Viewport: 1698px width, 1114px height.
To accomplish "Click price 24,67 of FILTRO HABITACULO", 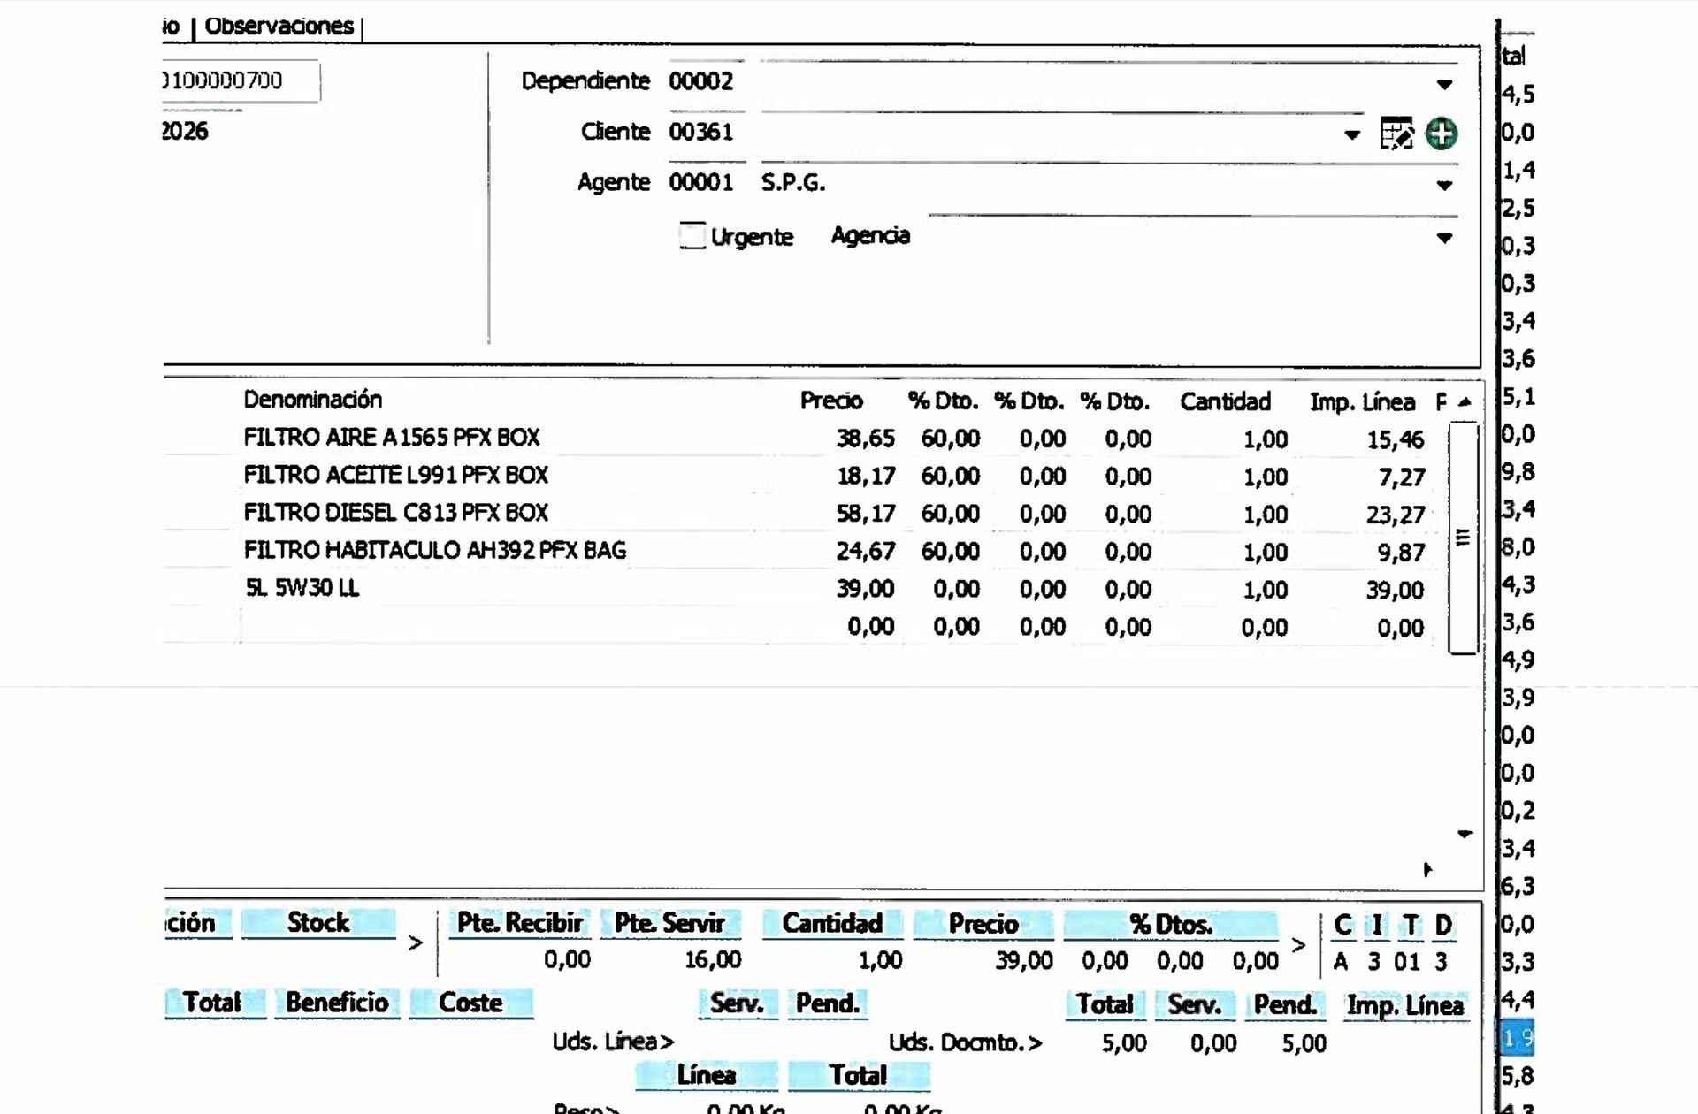I will pos(865,552).
